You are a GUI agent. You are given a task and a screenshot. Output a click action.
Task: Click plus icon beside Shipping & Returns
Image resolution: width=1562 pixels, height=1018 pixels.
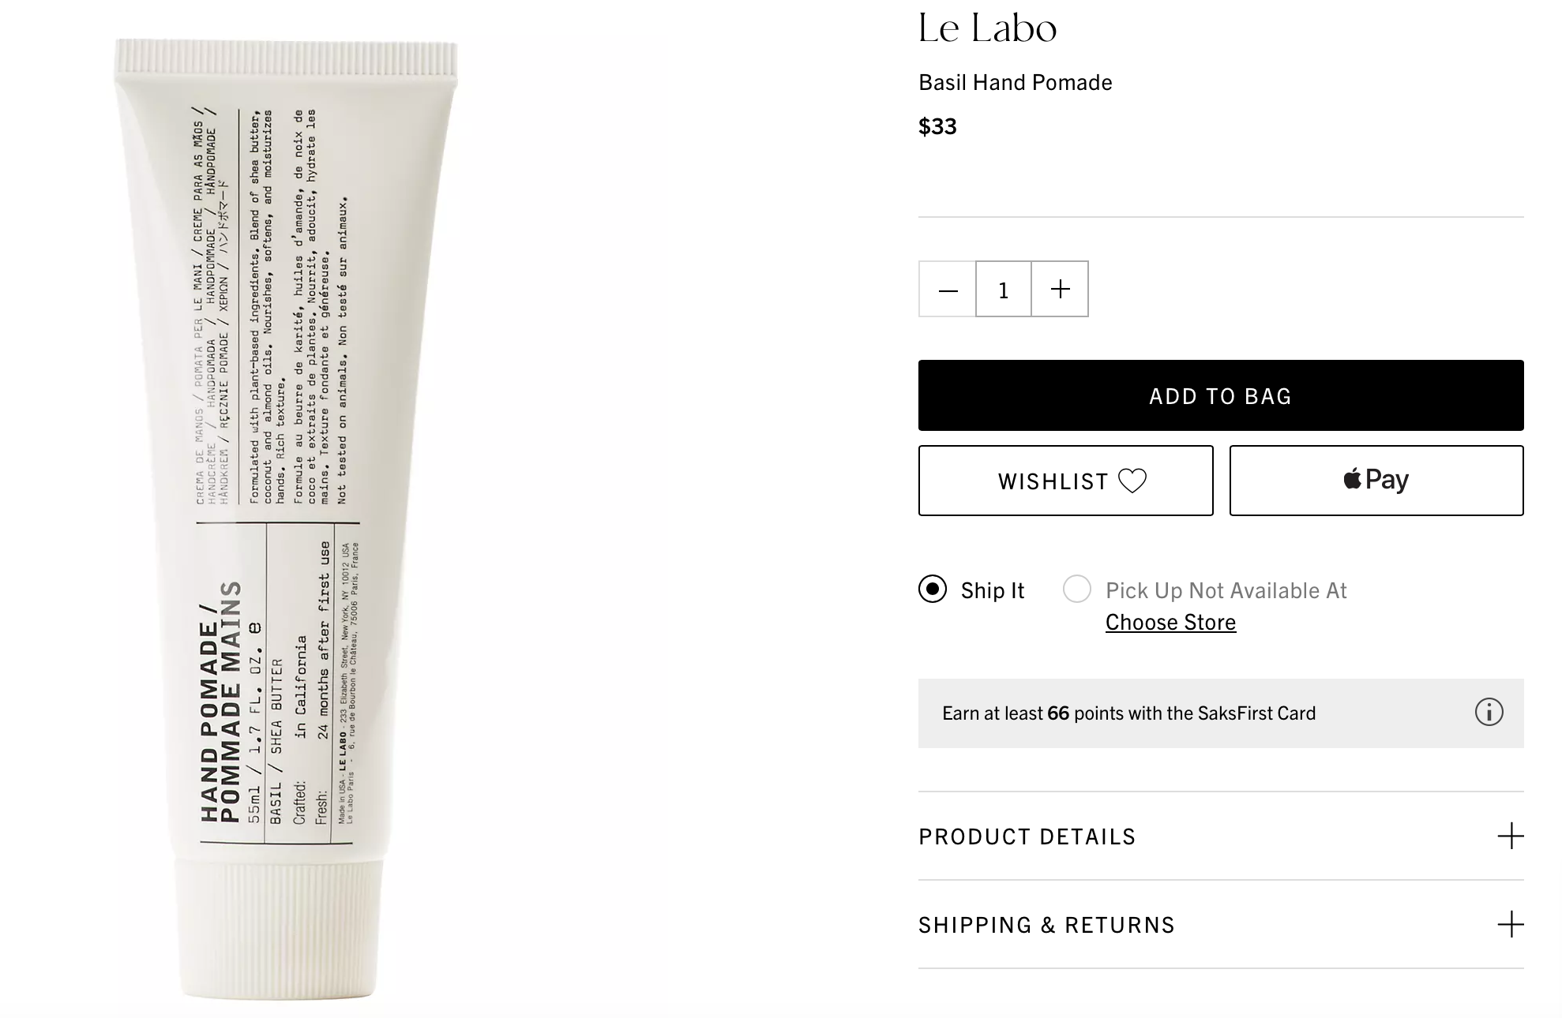pyautogui.click(x=1510, y=925)
